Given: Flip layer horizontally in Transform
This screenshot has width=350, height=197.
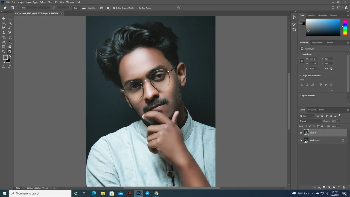Looking at the screenshot, I should [x=326, y=68].
